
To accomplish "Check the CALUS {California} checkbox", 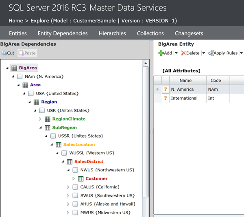I will click(75, 187).
